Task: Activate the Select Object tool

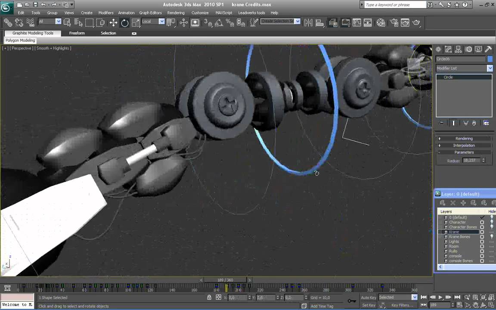Action: 67,22
